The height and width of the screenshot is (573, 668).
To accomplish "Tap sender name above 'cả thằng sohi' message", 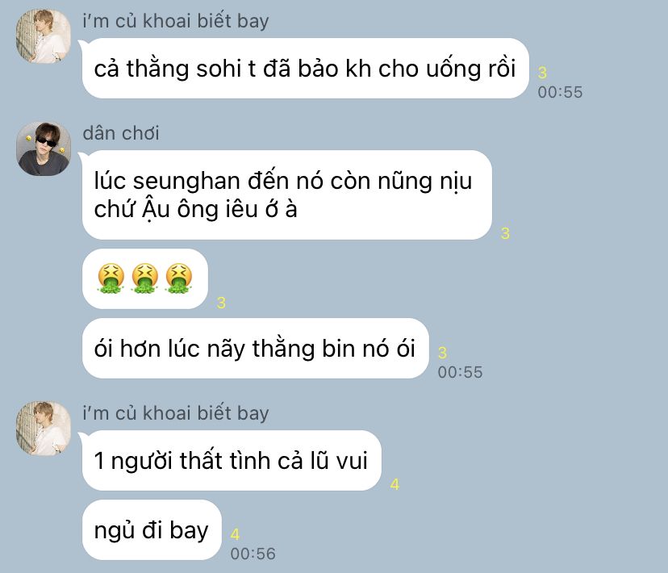I will coord(176,21).
